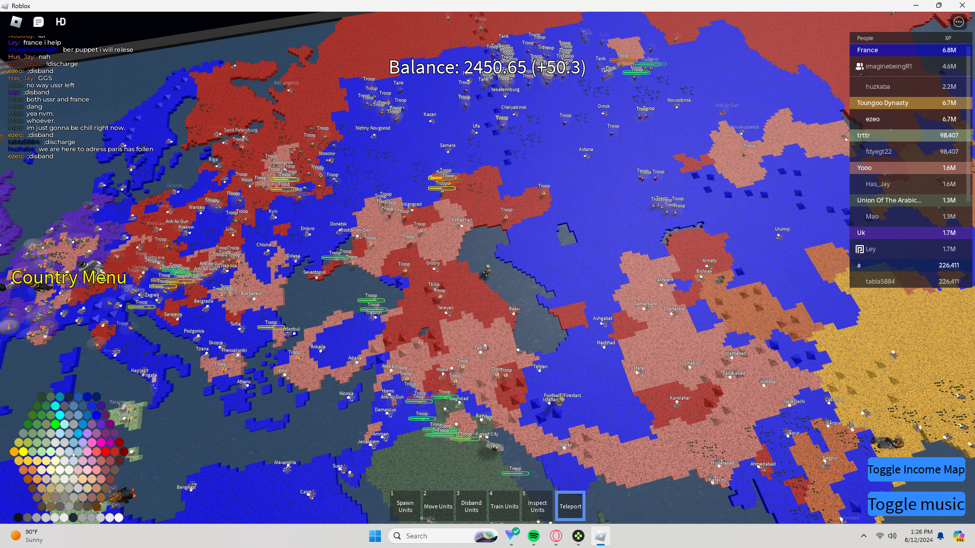Viewport: 975px width, 548px height.
Task: Select the Disband Units tool
Action: [471, 506]
